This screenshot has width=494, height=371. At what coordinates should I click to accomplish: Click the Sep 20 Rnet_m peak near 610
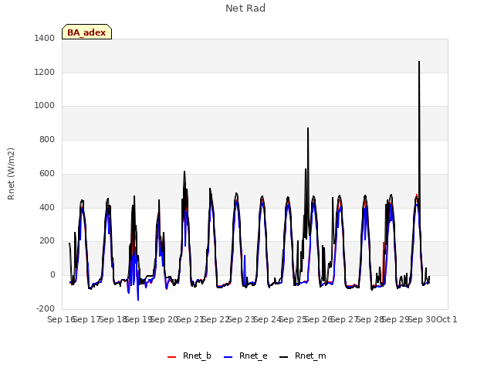tap(184, 172)
